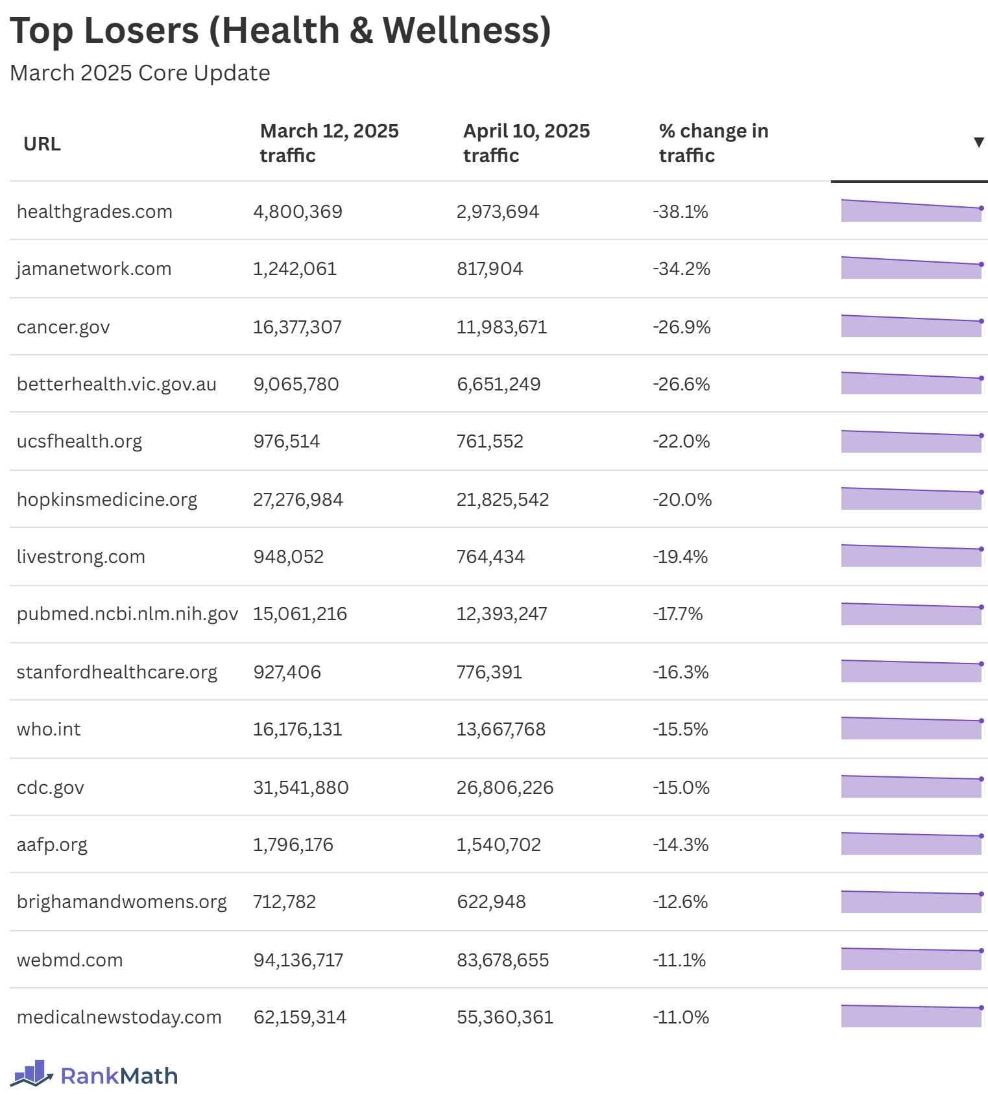Select the ucsfhealth.org URL cell
Viewport: 988px width, 1100px height.
click(79, 441)
